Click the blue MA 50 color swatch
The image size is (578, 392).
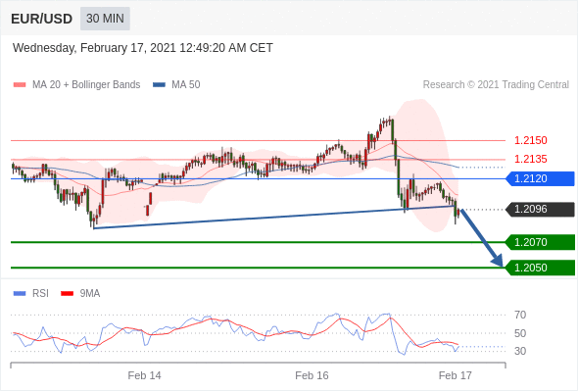(x=160, y=85)
